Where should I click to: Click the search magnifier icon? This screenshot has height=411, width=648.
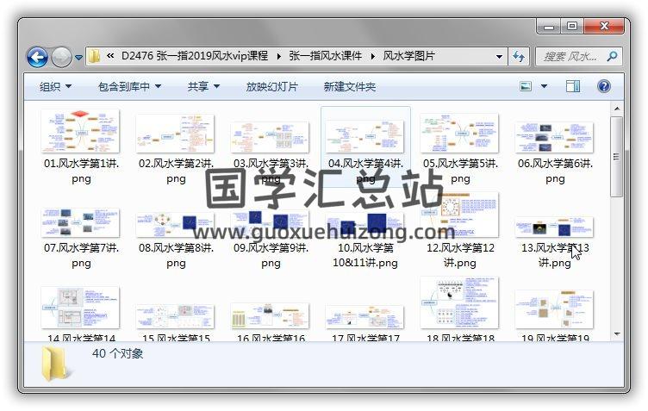612,57
